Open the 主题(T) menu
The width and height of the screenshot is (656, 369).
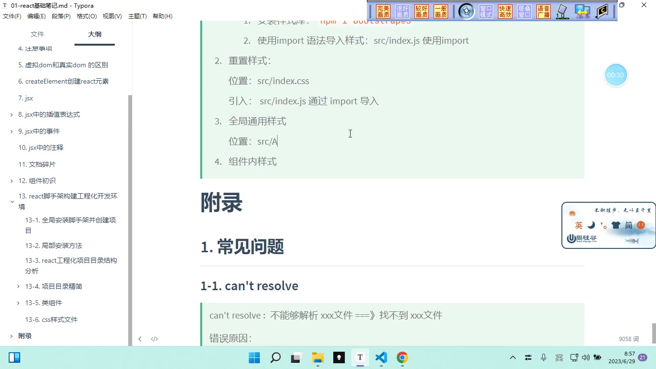click(137, 16)
